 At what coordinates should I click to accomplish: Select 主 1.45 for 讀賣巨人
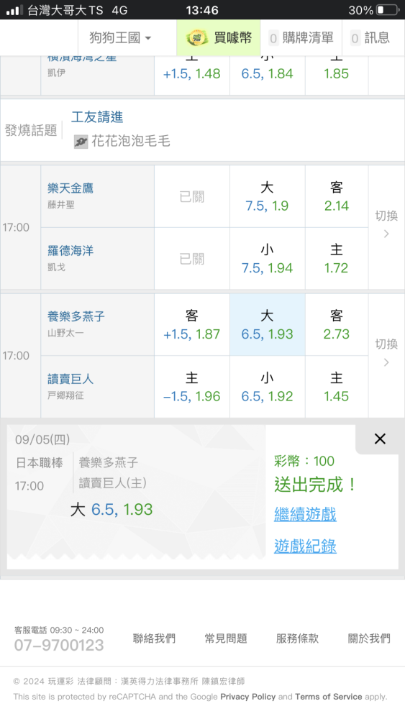pyautogui.click(x=337, y=387)
